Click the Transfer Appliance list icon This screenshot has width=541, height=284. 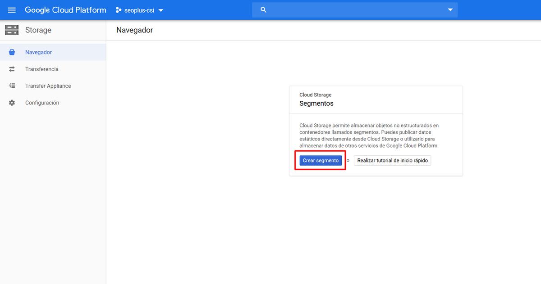12,86
